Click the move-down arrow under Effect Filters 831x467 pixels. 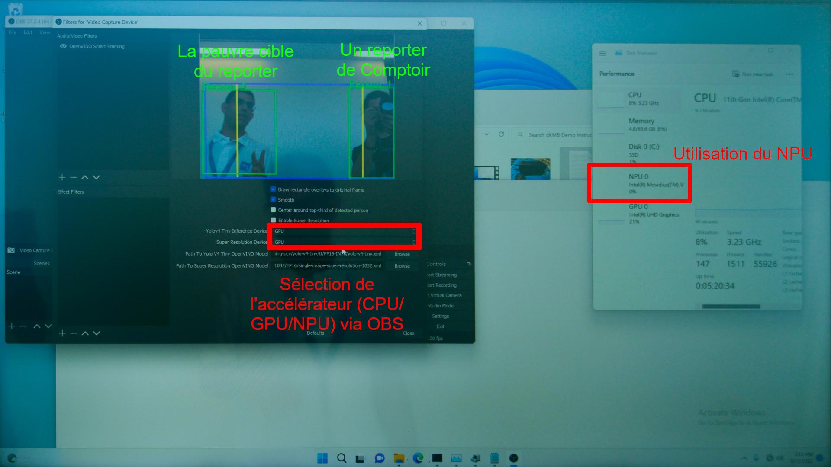click(x=97, y=333)
